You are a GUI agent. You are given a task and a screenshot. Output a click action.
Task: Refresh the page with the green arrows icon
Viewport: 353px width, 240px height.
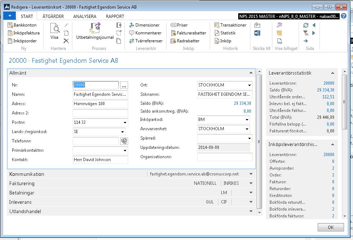(306, 25)
